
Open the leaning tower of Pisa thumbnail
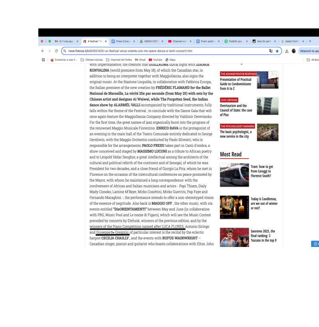point(267,106)
